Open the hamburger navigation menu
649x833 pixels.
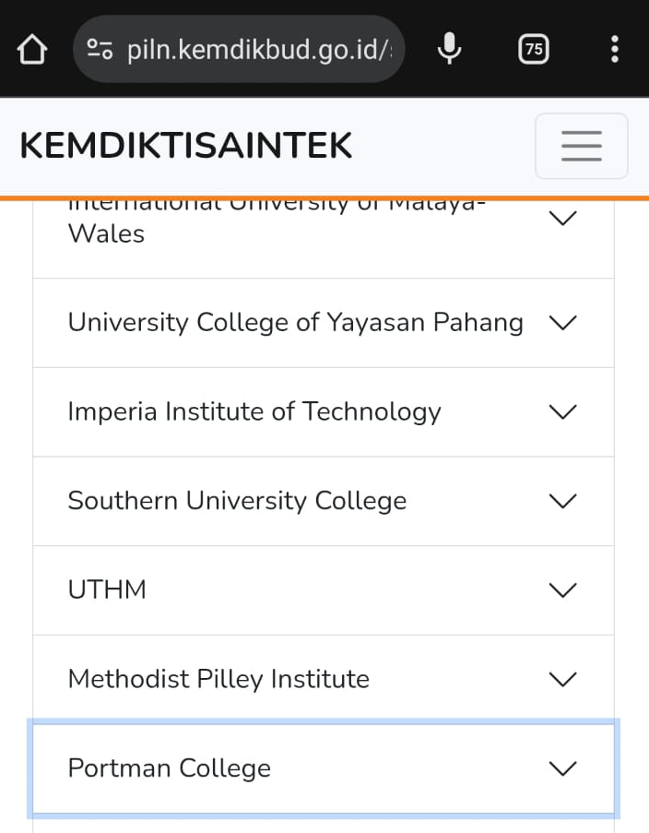pos(581,146)
